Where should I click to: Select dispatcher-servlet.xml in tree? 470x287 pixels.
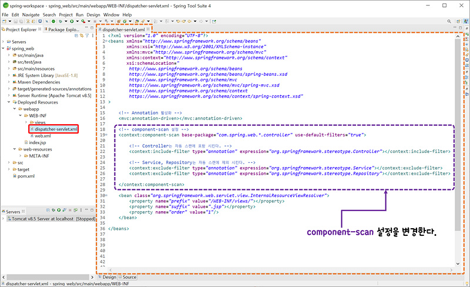pyautogui.click(x=53, y=129)
